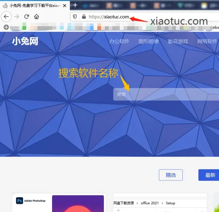The height and width of the screenshot is (212, 219).
Task: Close the 小兔网 browser tab
Action: coord(64,6)
